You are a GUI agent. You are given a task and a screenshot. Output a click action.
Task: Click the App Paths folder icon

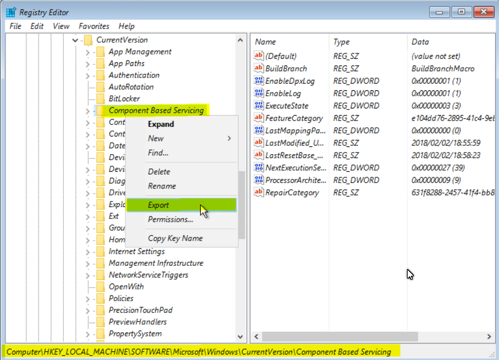[101, 63]
